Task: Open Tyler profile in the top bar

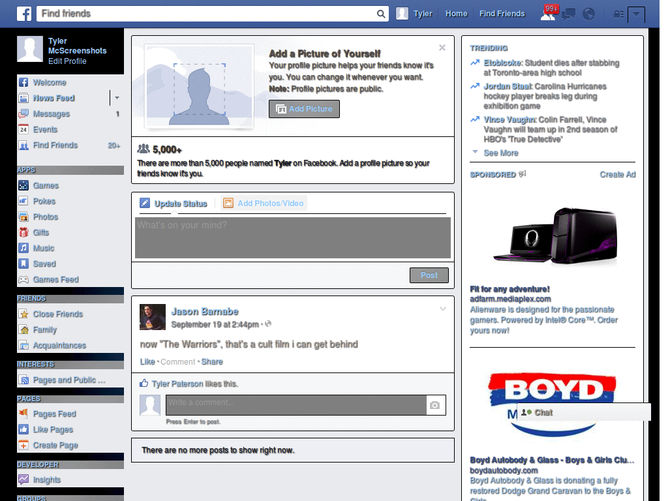Action: coord(414,14)
